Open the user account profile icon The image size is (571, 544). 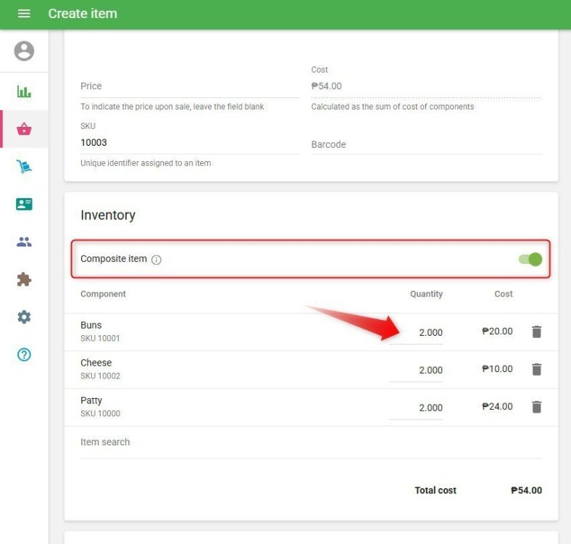click(x=24, y=51)
